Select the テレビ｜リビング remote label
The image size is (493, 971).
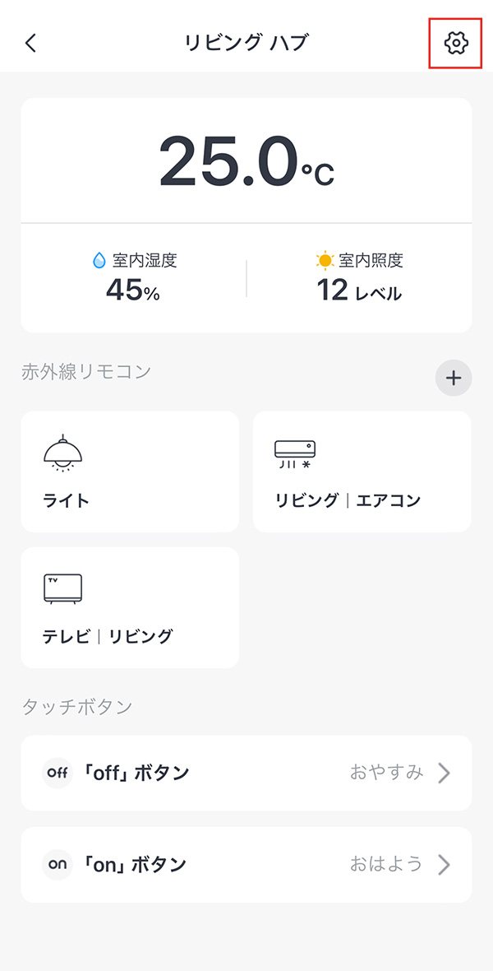point(108,636)
